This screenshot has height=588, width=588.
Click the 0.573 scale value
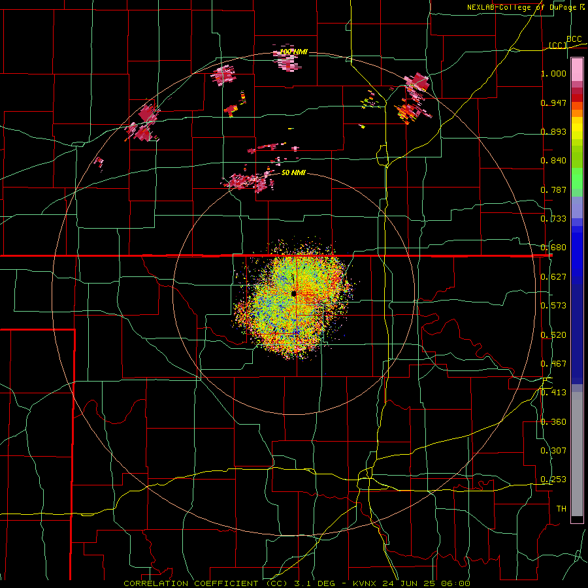553,306
